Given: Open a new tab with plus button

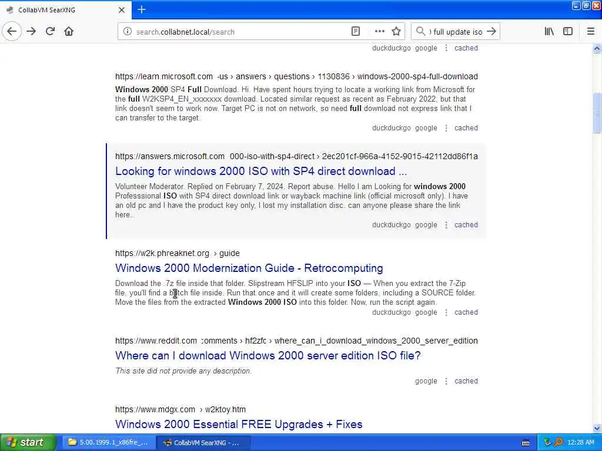Looking at the screenshot, I should pyautogui.click(x=142, y=9).
